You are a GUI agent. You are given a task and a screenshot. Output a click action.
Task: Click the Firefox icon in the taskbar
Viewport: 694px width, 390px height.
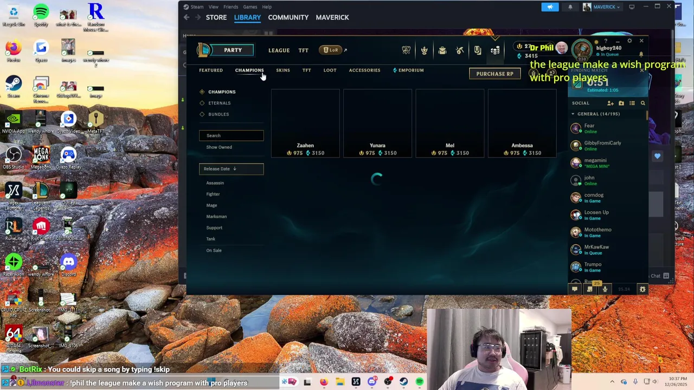tap(324, 382)
